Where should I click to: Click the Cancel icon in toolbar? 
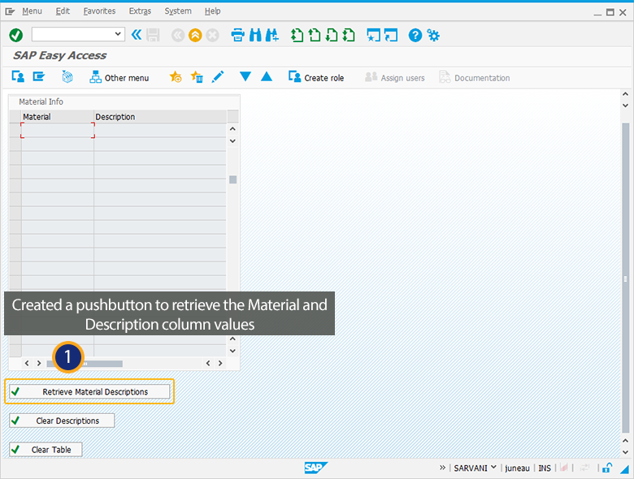pyautogui.click(x=212, y=36)
